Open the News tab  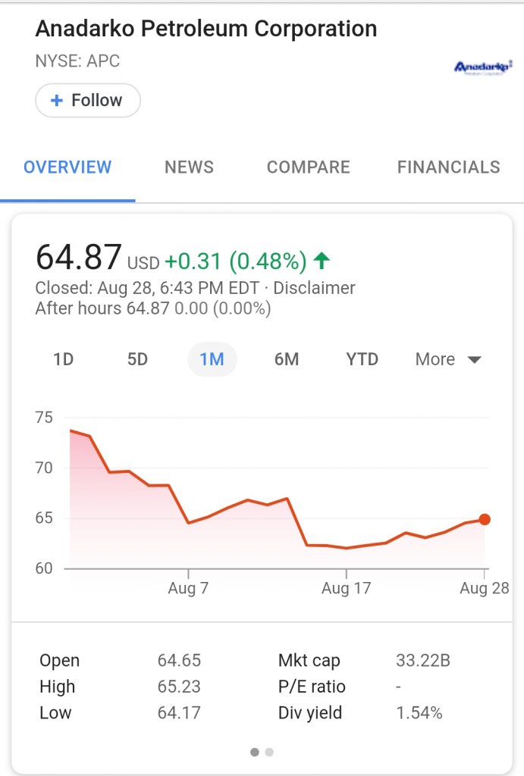189,167
